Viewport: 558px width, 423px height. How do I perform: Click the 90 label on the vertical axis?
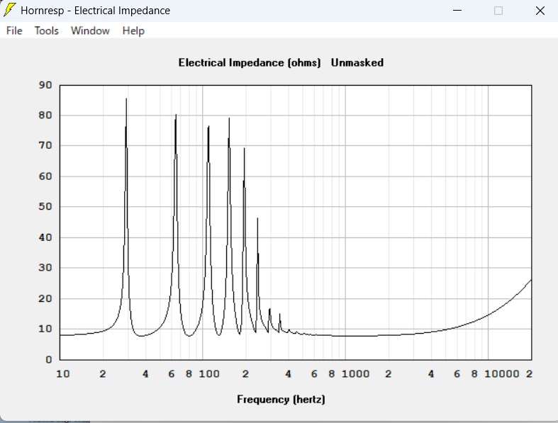pyautogui.click(x=45, y=85)
